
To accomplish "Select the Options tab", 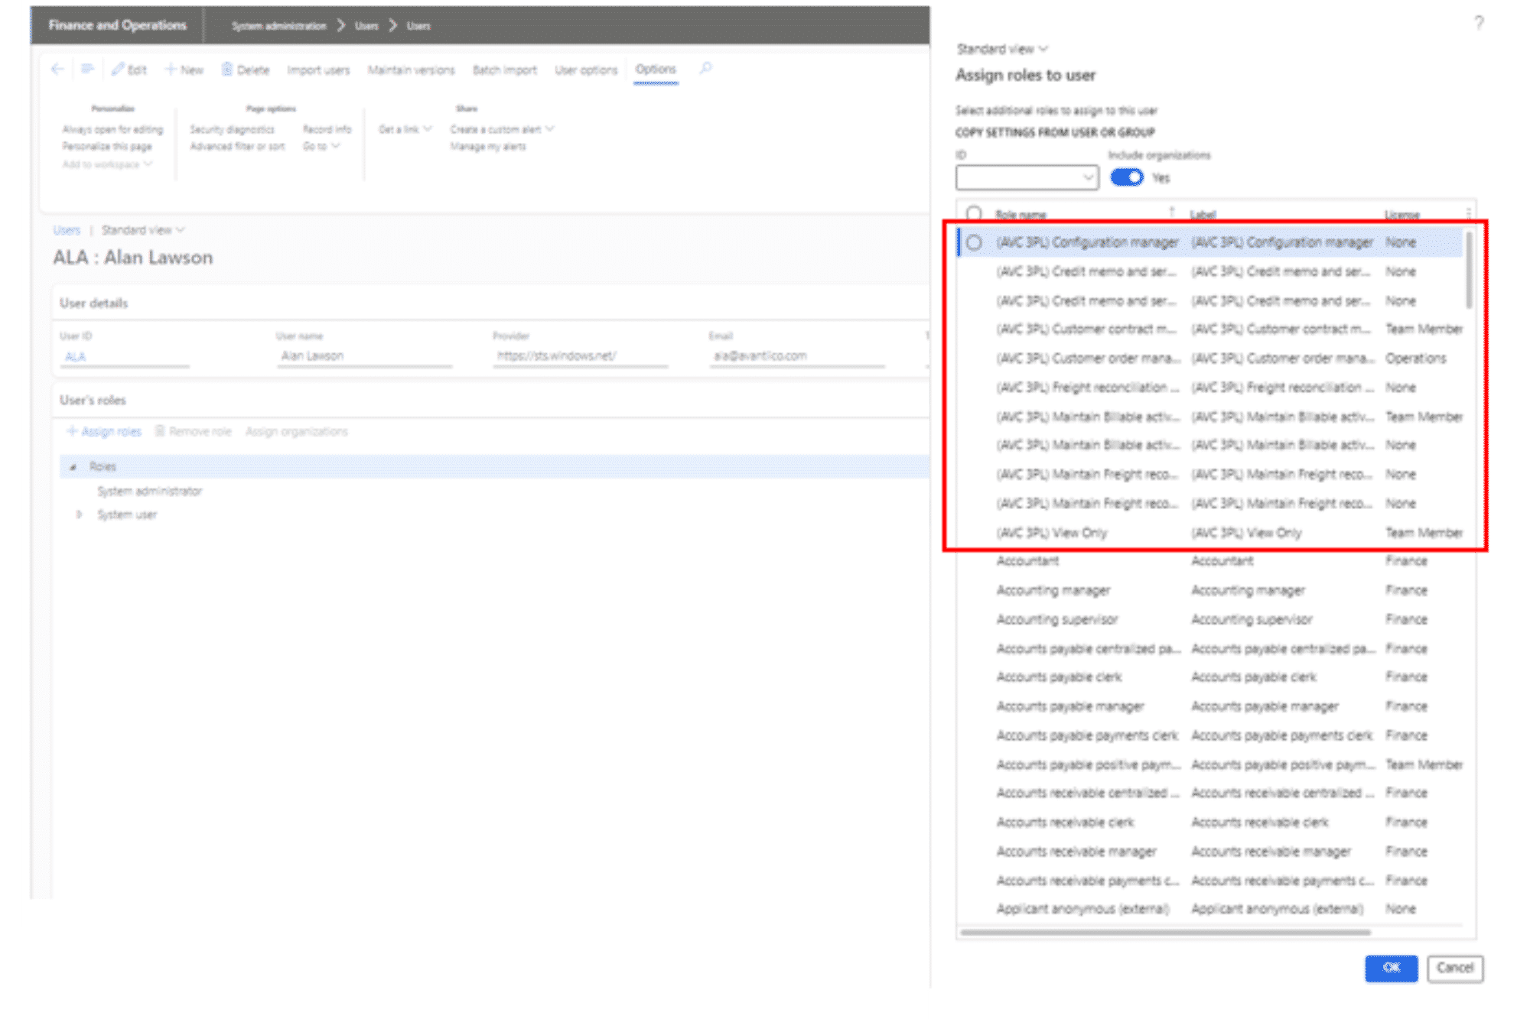I will [656, 69].
